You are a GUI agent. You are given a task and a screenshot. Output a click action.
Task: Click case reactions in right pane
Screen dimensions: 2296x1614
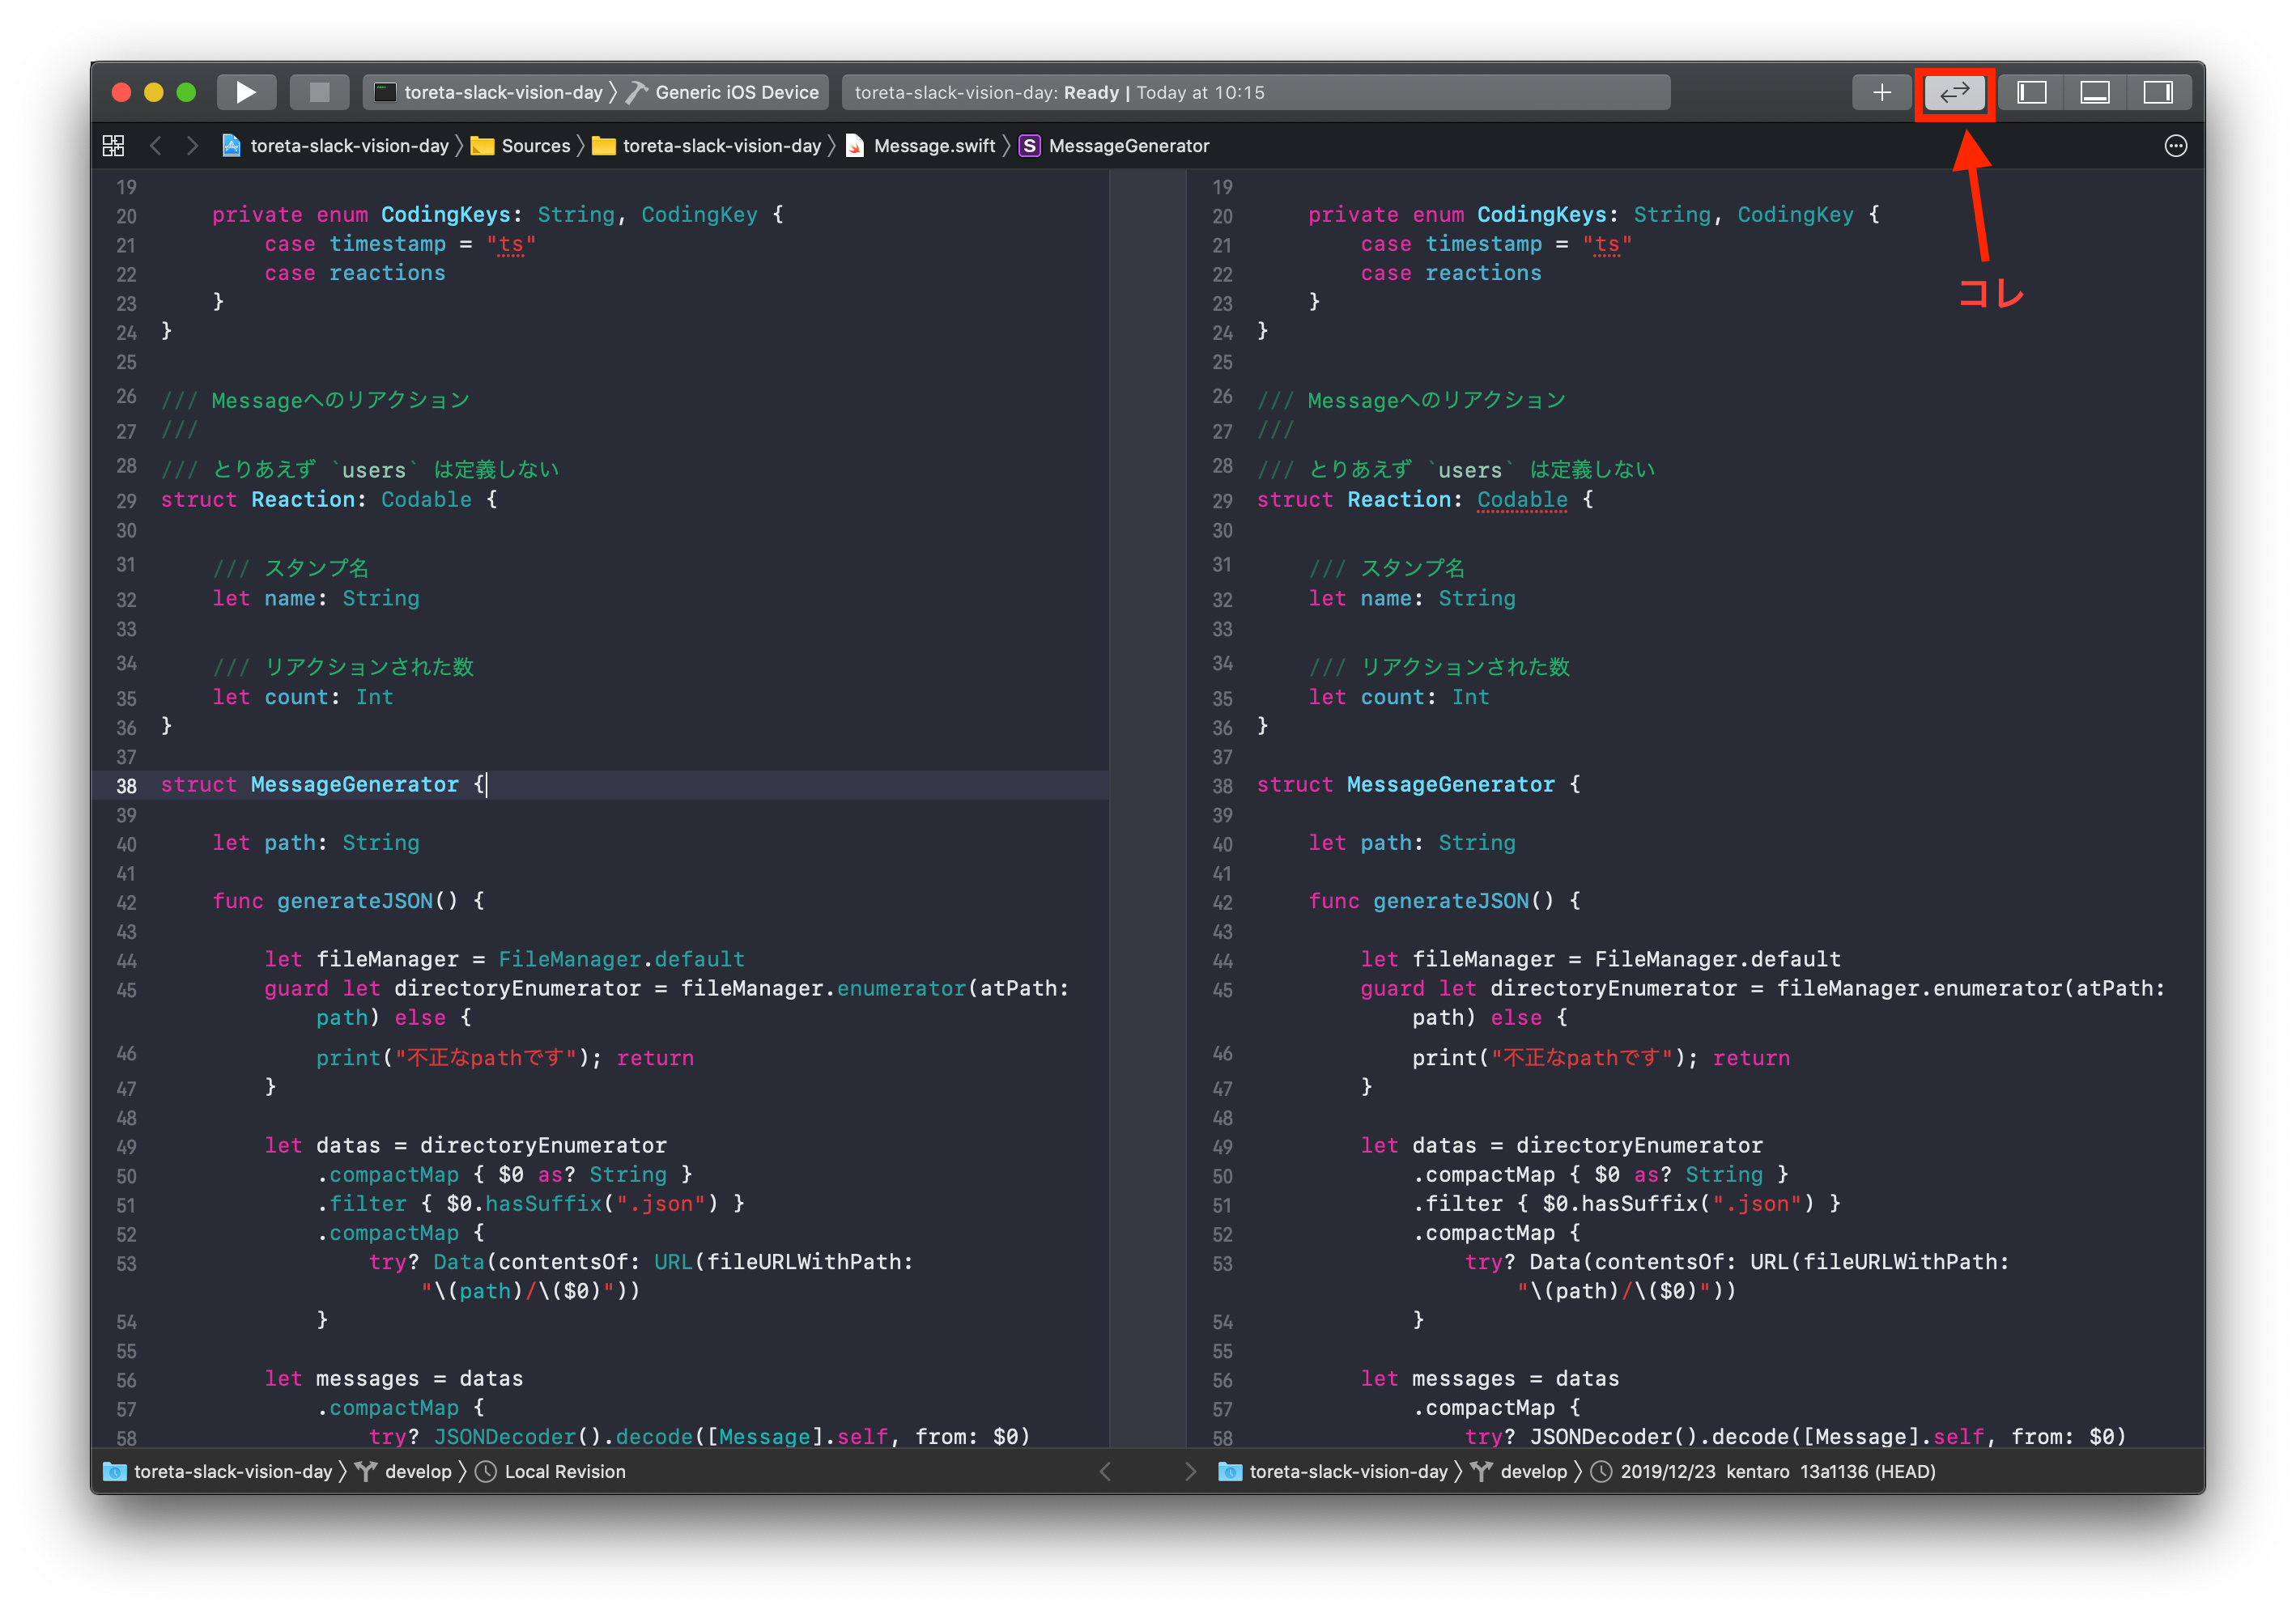pos(1451,273)
